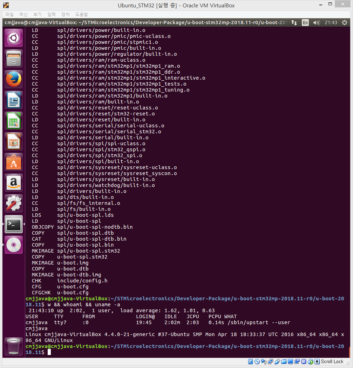Click 'u-boot.img' MKIMAGE line
The image size is (353, 368).
pos(73,263)
